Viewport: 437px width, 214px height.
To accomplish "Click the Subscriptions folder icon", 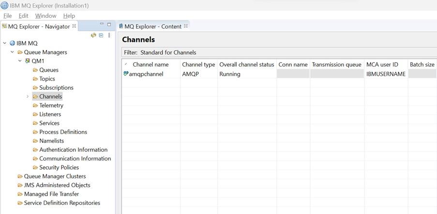I will point(35,88).
